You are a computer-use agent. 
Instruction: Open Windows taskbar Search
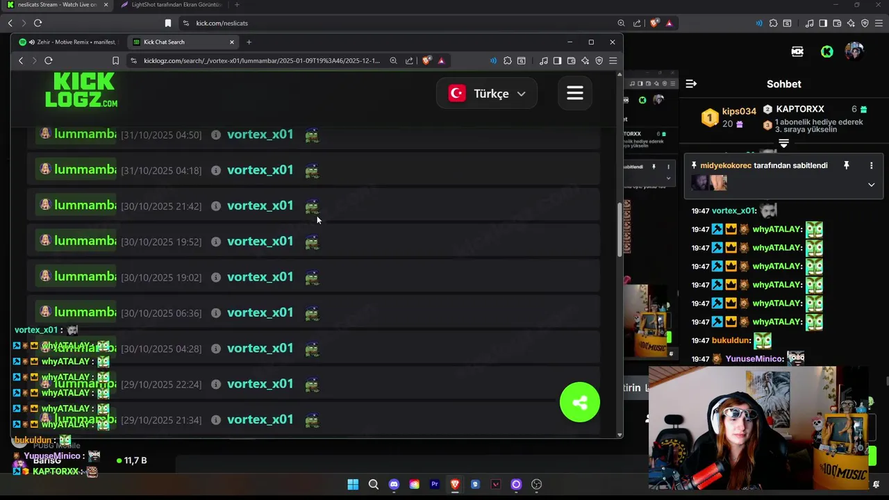click(374, 484)
